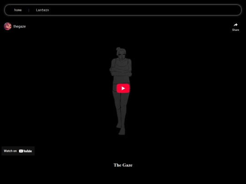Image resolution: width=246 pixels, height=184 pixels.
Task: Click Watch on YouTube button
Action: click(18, 151)
